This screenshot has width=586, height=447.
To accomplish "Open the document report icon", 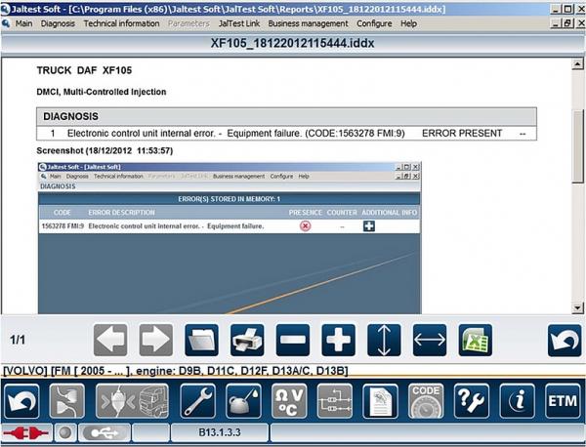I will (x=380, y=401).
